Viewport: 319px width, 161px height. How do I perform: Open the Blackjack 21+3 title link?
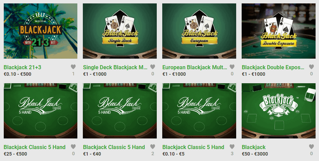[22, 67]
